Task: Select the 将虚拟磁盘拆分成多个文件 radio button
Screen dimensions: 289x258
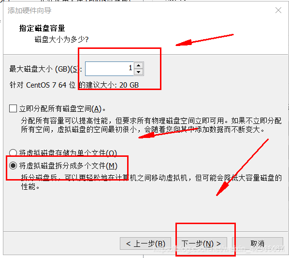Action: pos(13,166)
